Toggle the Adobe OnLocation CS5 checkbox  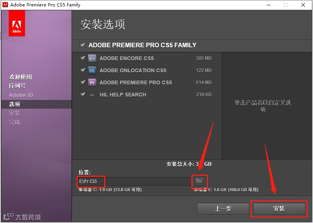[x=83, y=70]
